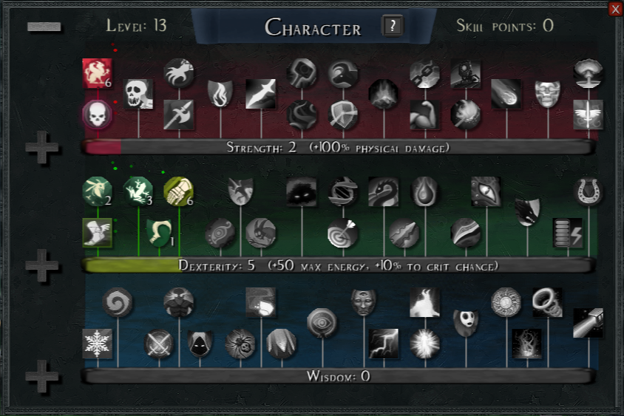624x416 pixels.
Task: Pick the lightning bolt wisdom skill
Action: tap(384, 344)
